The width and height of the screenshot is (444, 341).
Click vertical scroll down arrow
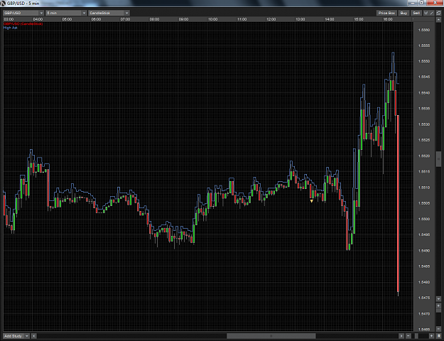pyautogui.click(x=438, y=299)
